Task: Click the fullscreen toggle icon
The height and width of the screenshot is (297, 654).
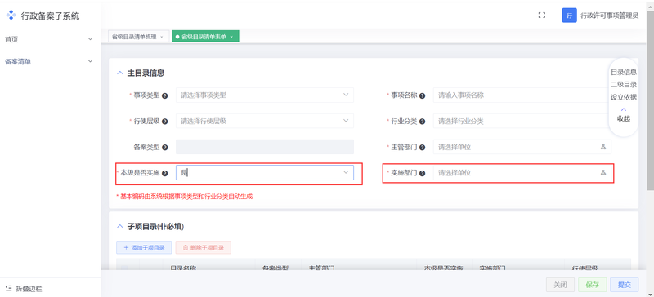Action: (x=542, y=16)
